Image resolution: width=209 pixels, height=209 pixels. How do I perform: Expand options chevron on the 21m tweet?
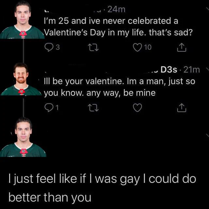[207, 70]
